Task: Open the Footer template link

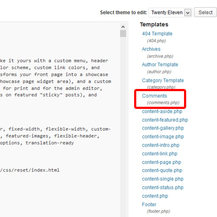Action: coord(149,204)
